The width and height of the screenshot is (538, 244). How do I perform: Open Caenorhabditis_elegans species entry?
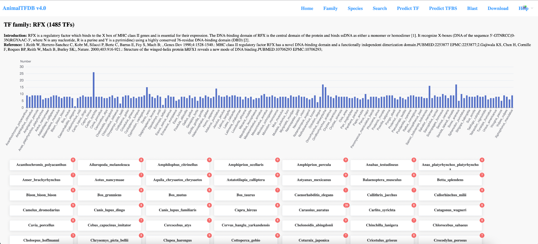314,195
